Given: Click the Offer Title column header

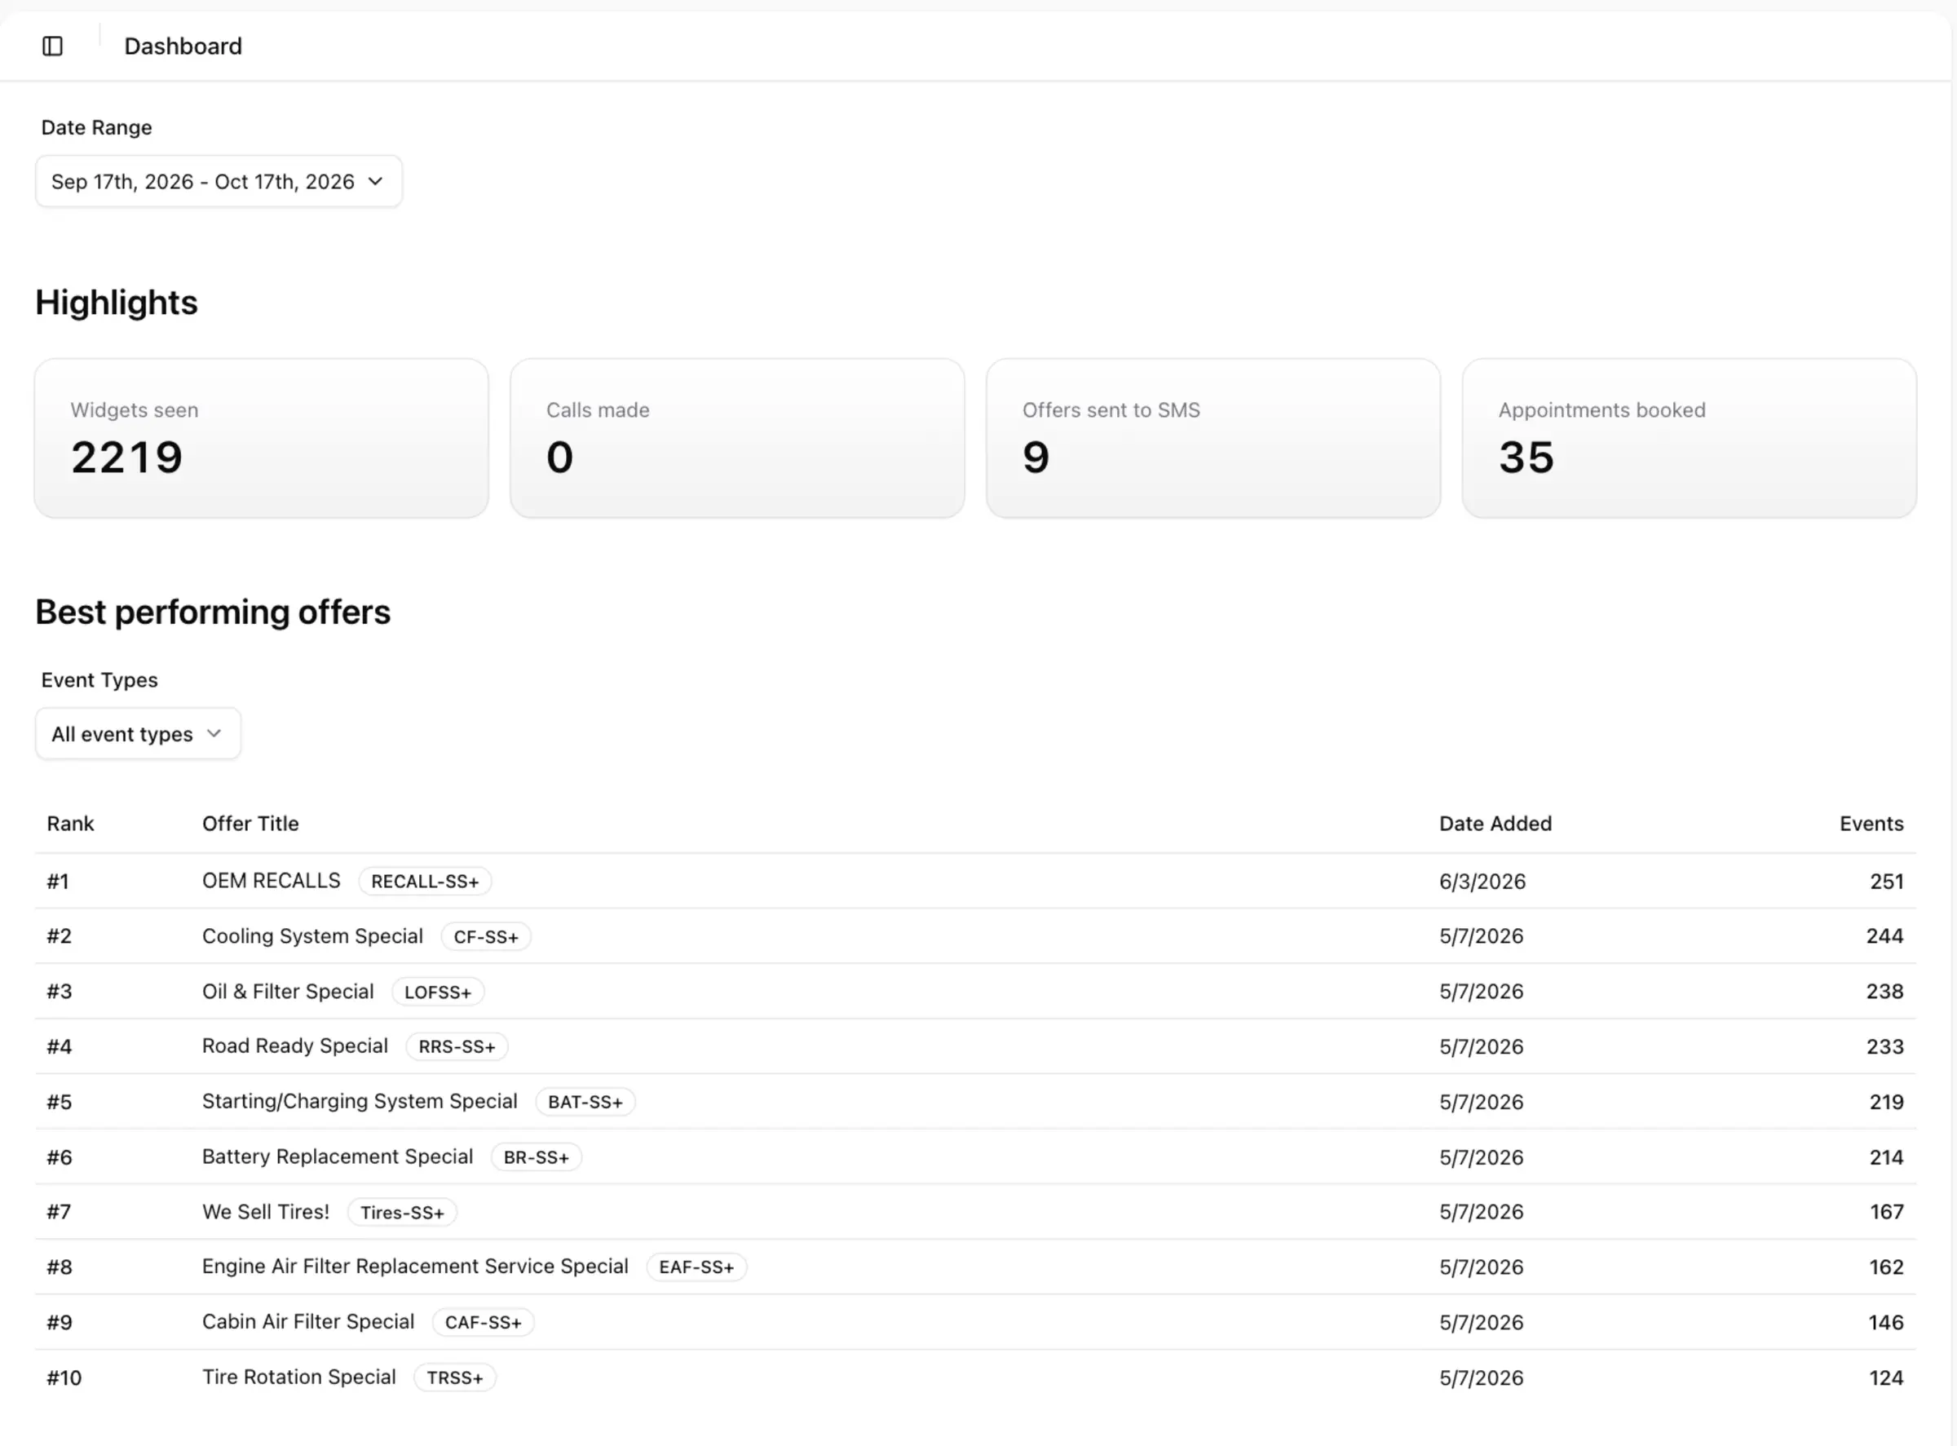Looking at the screenshot, I should 250,824.
